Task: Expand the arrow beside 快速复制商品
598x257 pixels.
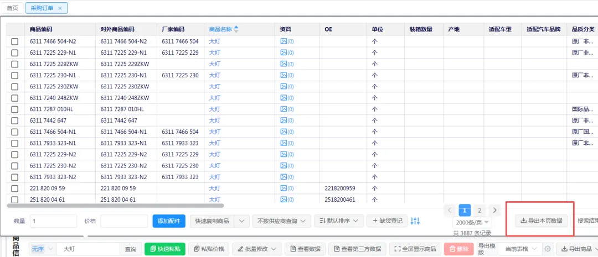Action: [242, 221]
